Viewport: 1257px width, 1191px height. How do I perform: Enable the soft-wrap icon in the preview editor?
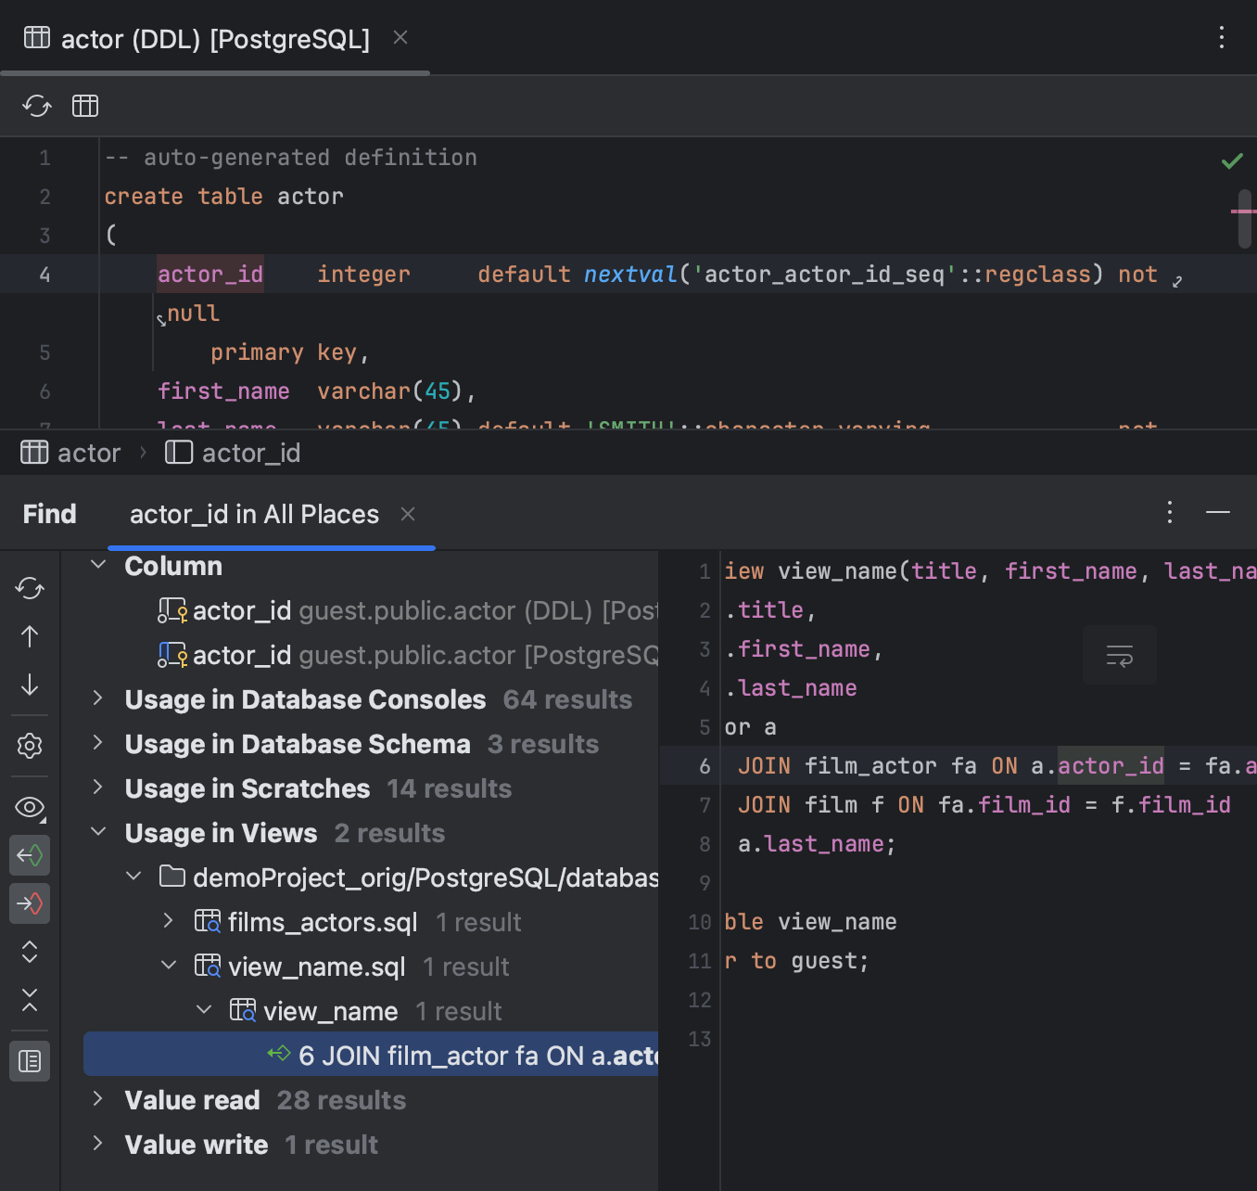pyautogui.click(x=1119, y=654)
